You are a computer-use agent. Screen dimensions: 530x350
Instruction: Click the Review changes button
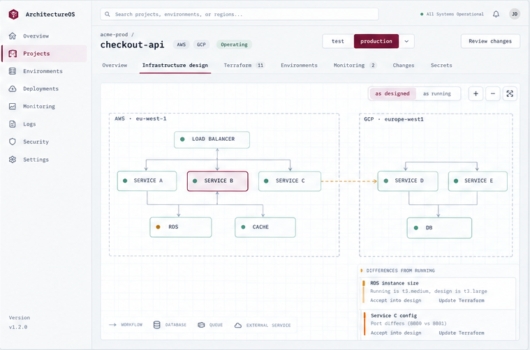click(490, 41)
